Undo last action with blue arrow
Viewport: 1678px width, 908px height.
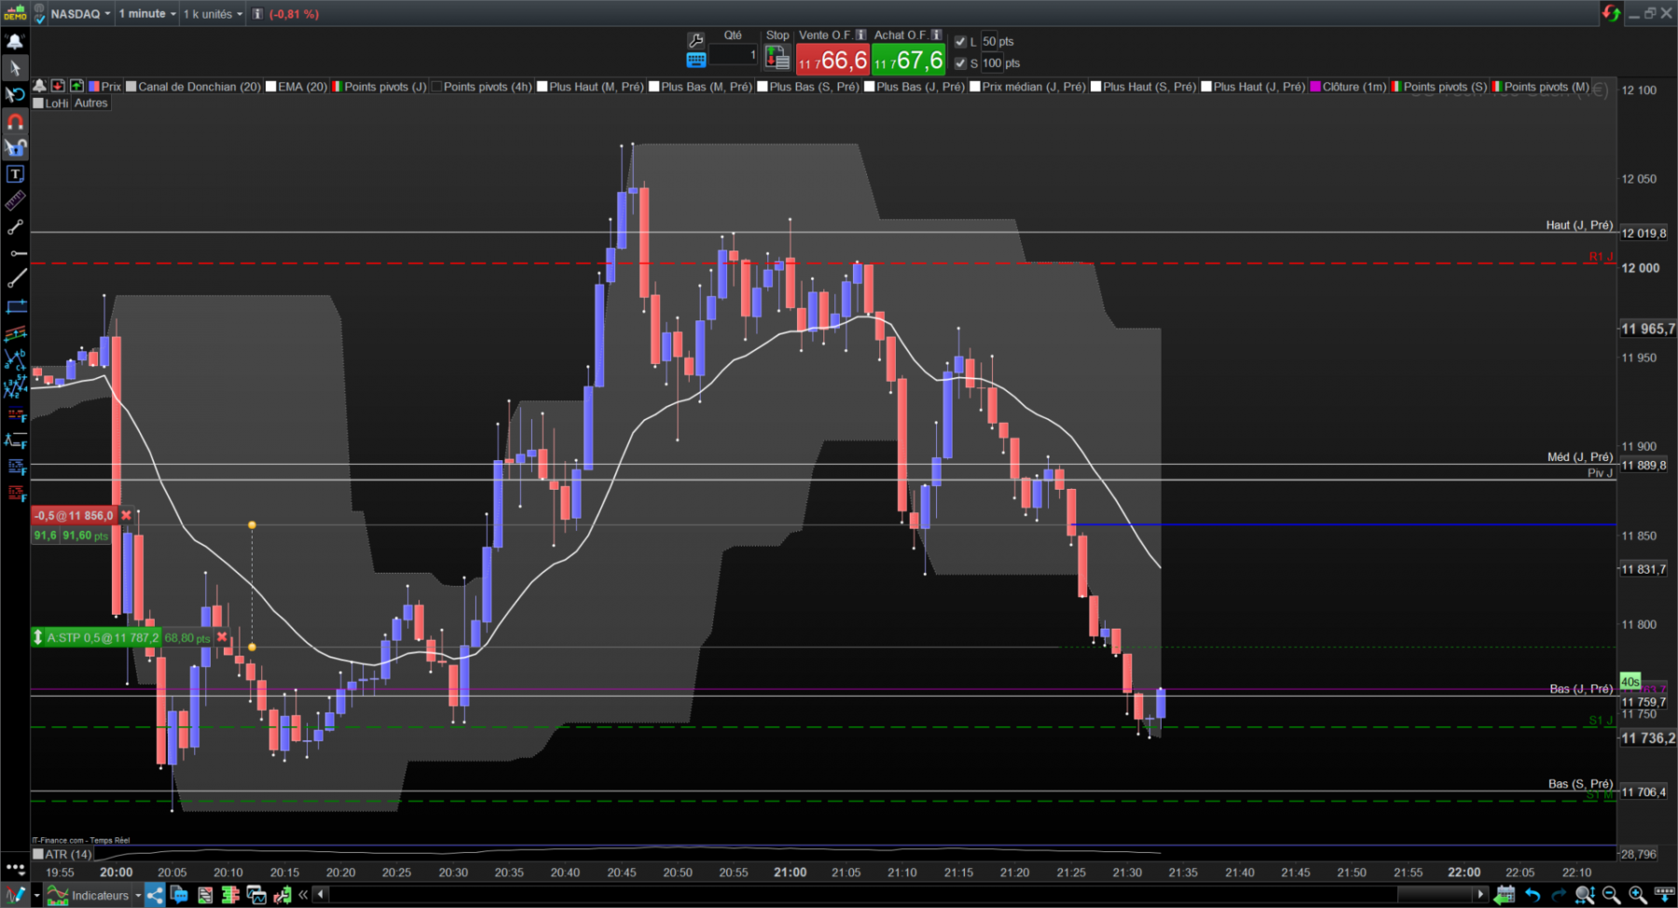[x=1533, y=895]
